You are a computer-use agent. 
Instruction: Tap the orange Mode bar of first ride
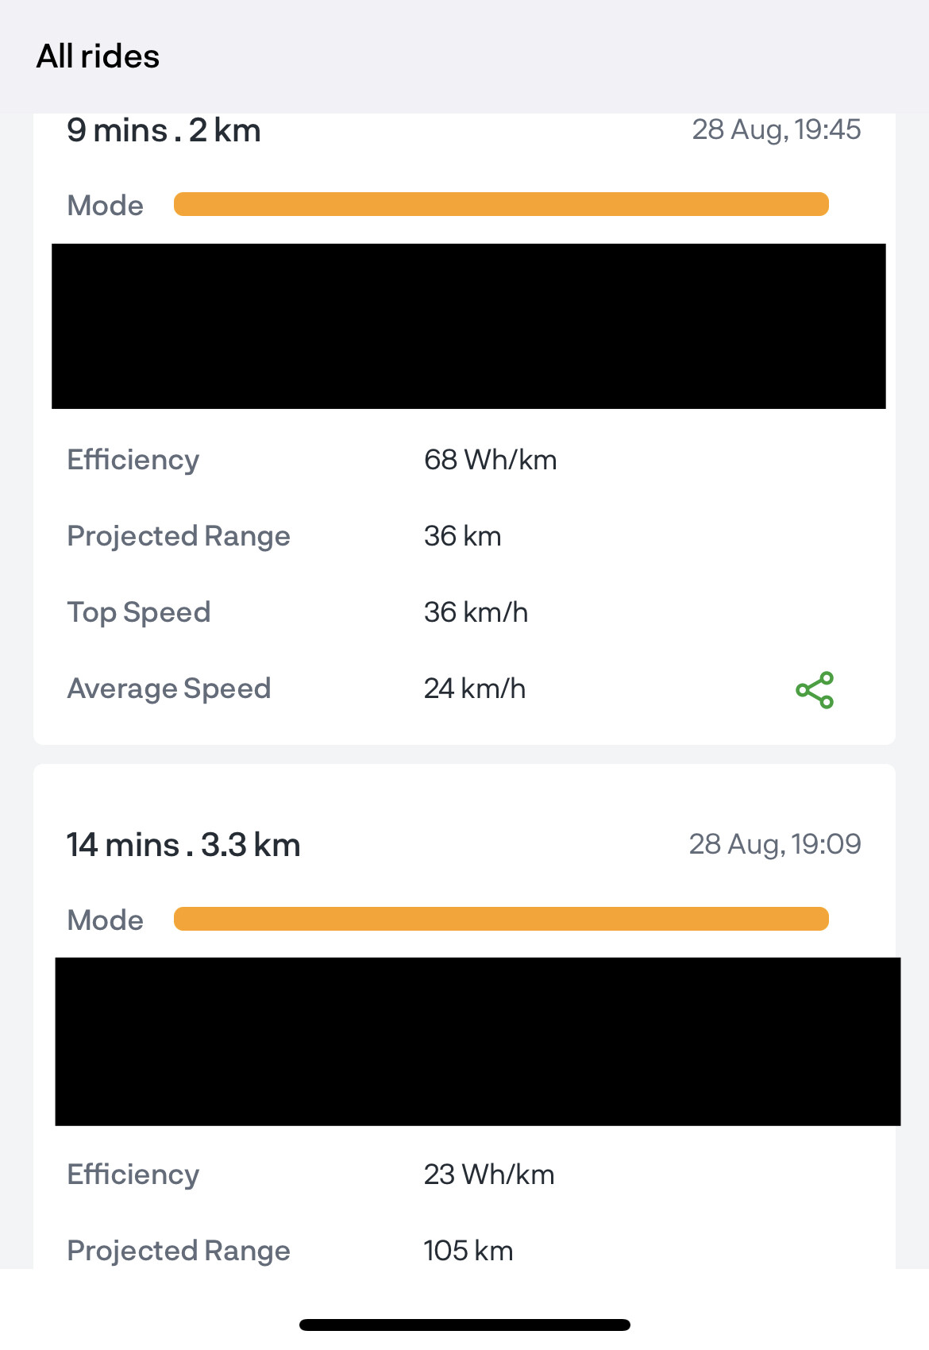(501, 204)
